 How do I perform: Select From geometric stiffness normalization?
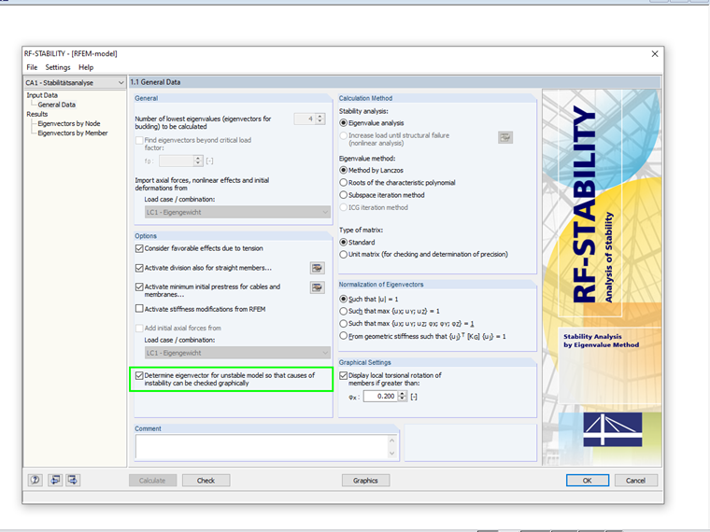[343, 336]
